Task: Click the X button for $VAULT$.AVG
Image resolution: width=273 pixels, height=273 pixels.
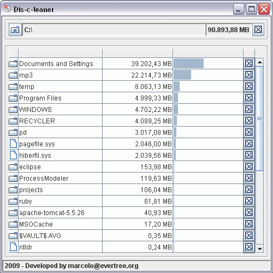Action: 249,235
